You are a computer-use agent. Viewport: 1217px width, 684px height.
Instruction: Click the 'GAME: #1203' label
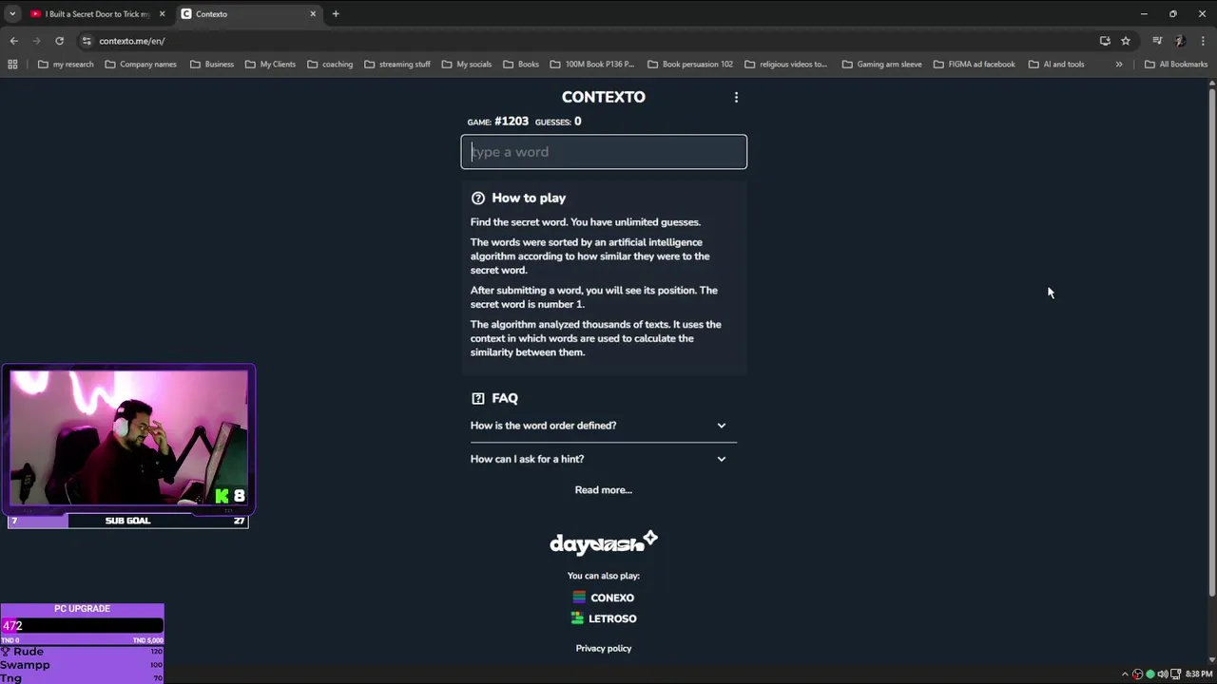pyautogui.click(x=497, y=122)
